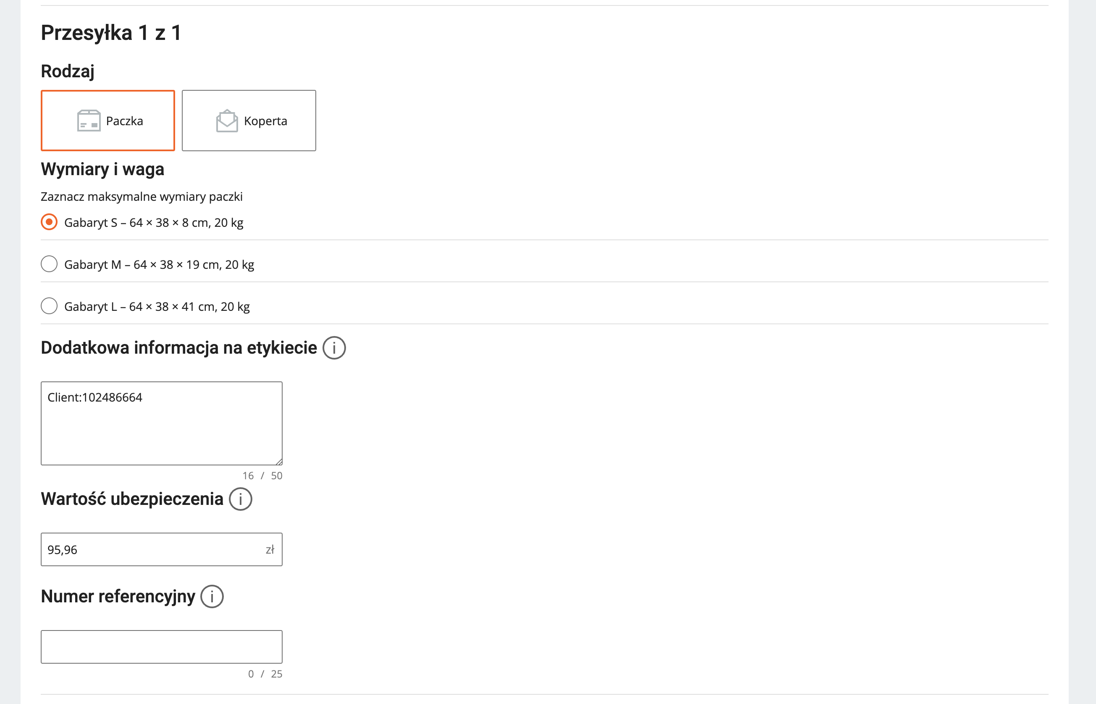Select the Gabaryt S radio button
Viewport: 1096px width, 704px height.
[x=49, y=222]
